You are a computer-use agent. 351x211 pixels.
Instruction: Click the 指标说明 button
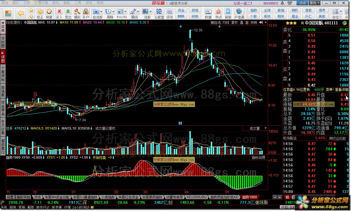pos(258,157)
